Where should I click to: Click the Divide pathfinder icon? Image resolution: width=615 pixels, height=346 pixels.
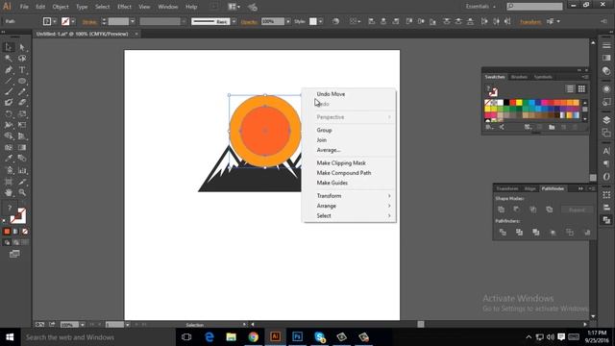pyautogui.click(x=503, y=233)
